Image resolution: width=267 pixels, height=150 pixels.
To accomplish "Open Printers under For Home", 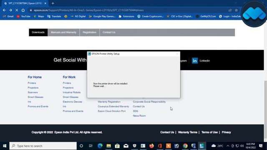I will (32, 83).
